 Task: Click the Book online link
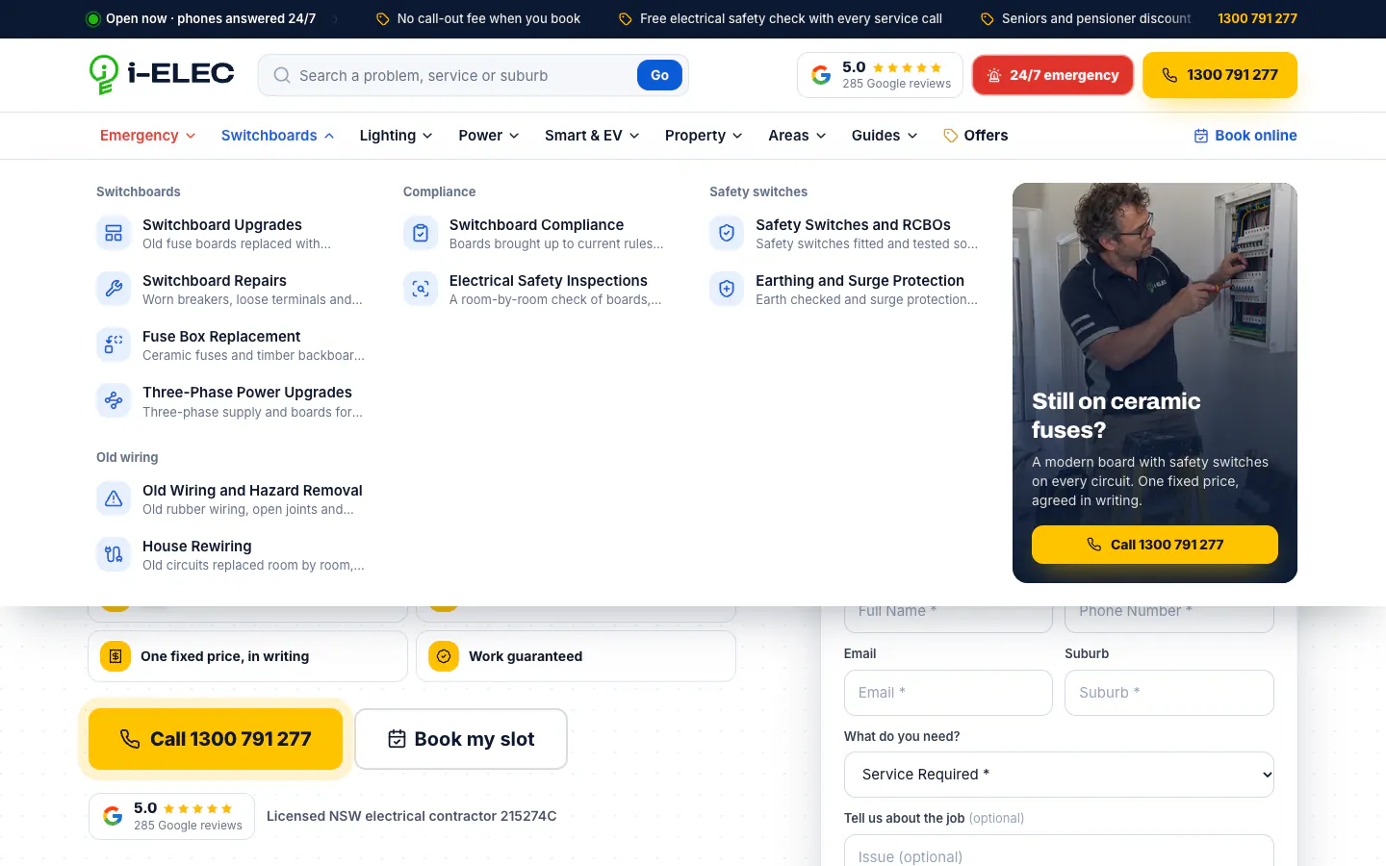pos(1245,136)
